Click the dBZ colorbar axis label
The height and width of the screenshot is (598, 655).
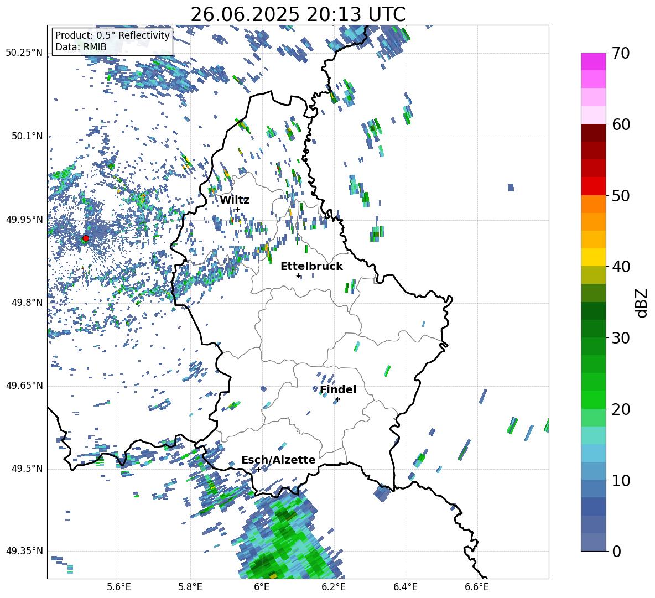pyautogui.click(x=642, y=303)
